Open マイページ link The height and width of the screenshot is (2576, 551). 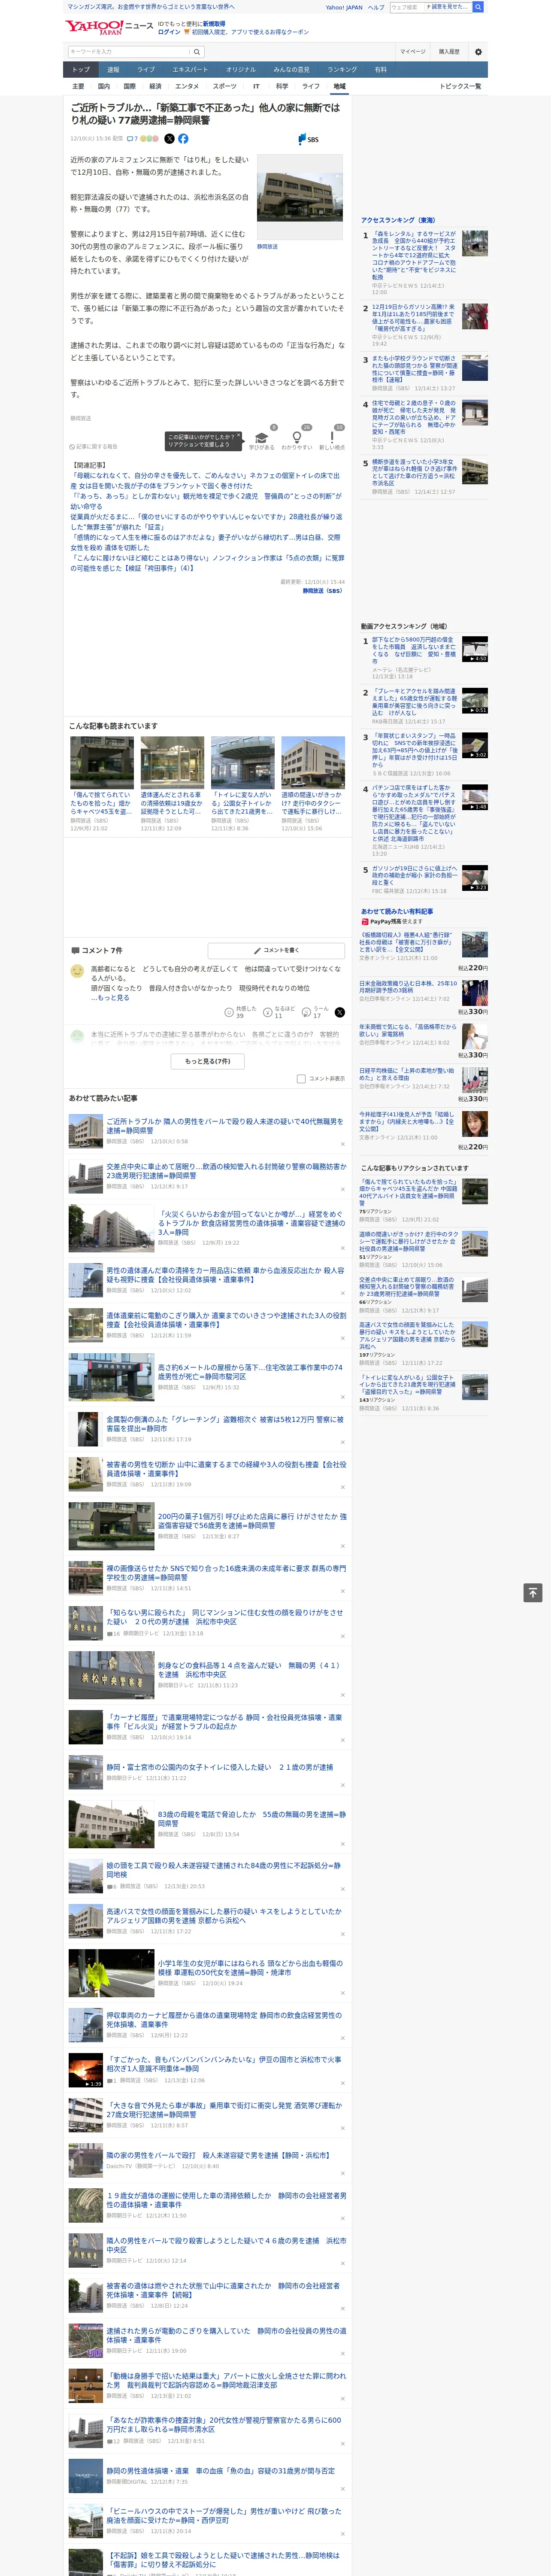click(412, 51)
